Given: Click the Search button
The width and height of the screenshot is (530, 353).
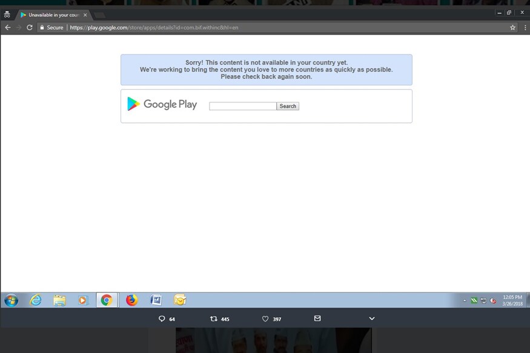Looking at the screenshot, I should click(288, 106).
